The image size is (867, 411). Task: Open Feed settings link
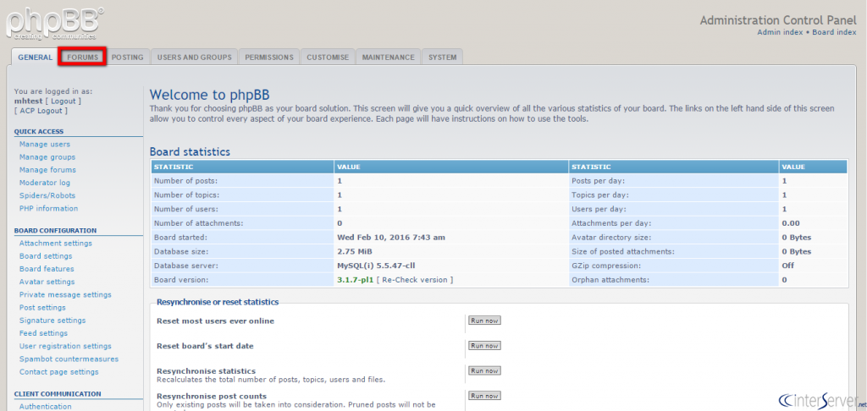(x=44, y=333)
